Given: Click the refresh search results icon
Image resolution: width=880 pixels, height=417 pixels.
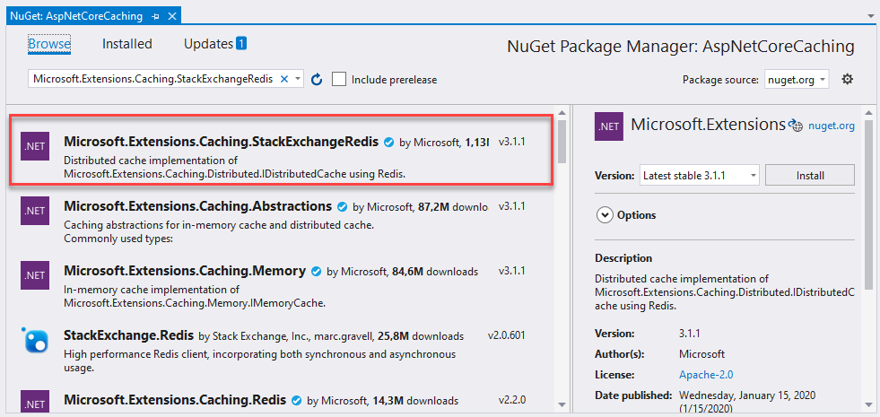Looking at the screenshot, I should pyautogui.click(x=316, y=80).
